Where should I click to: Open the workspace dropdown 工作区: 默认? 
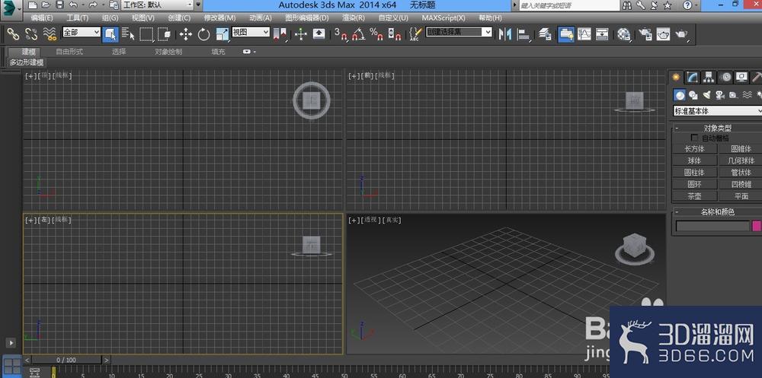[x=157, y=5]
